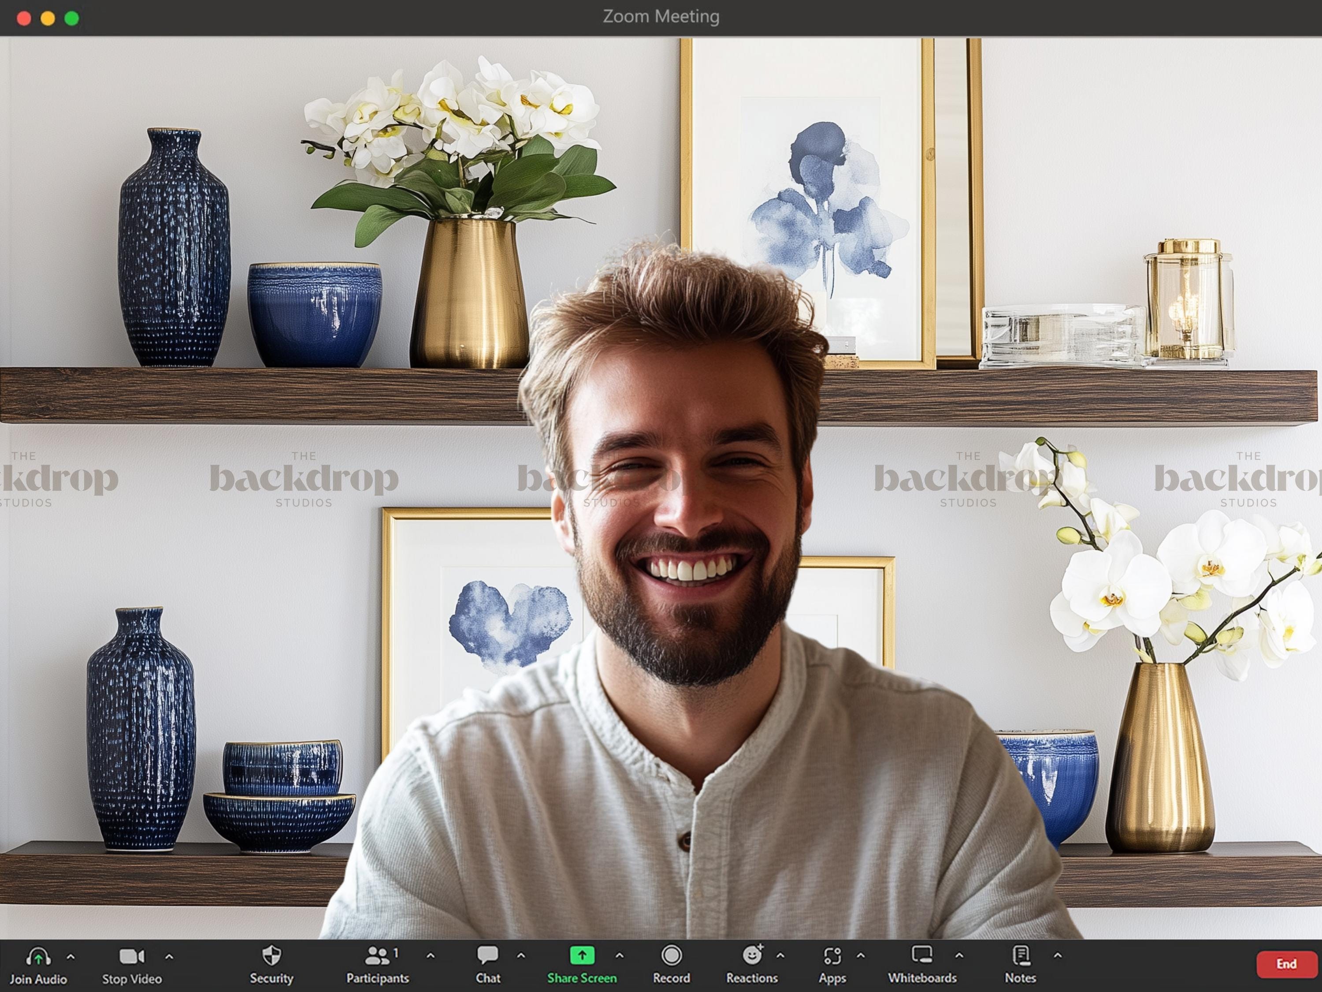This screenshot has width=1322, height=992.
Task: Expand arrow next to Reactions
Action: coord(780,956)
